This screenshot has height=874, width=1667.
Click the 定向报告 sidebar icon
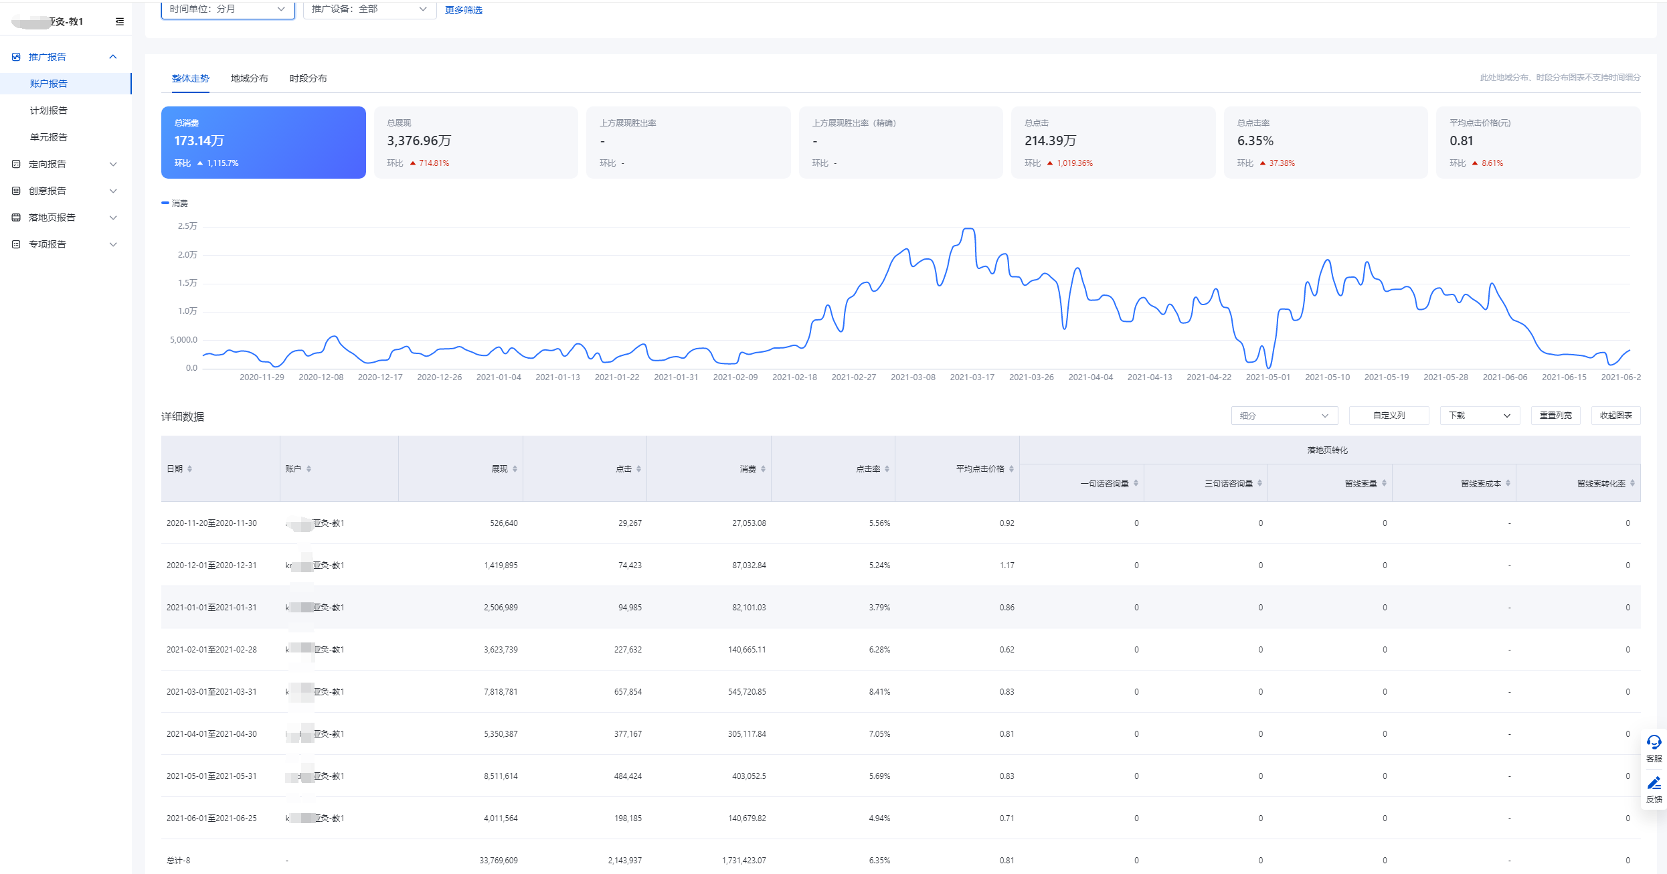click(x=16, y=164)
